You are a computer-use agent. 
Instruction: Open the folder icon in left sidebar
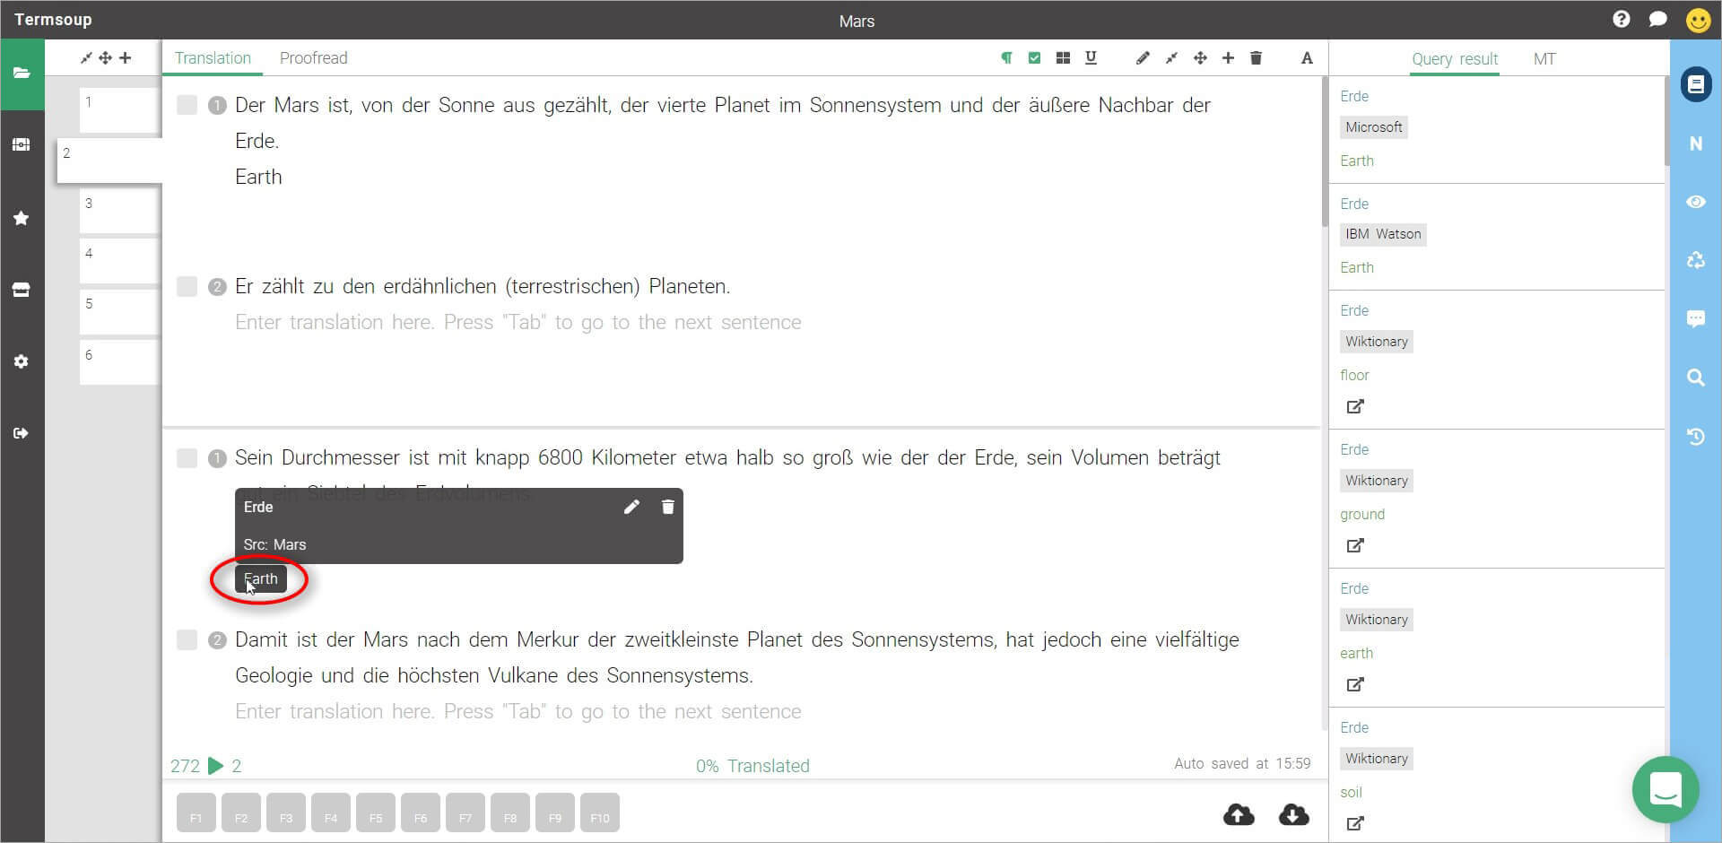click(22, 74)
